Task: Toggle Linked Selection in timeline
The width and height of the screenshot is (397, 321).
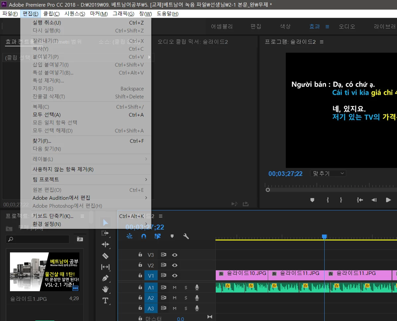Action: [x=157, y=236]
